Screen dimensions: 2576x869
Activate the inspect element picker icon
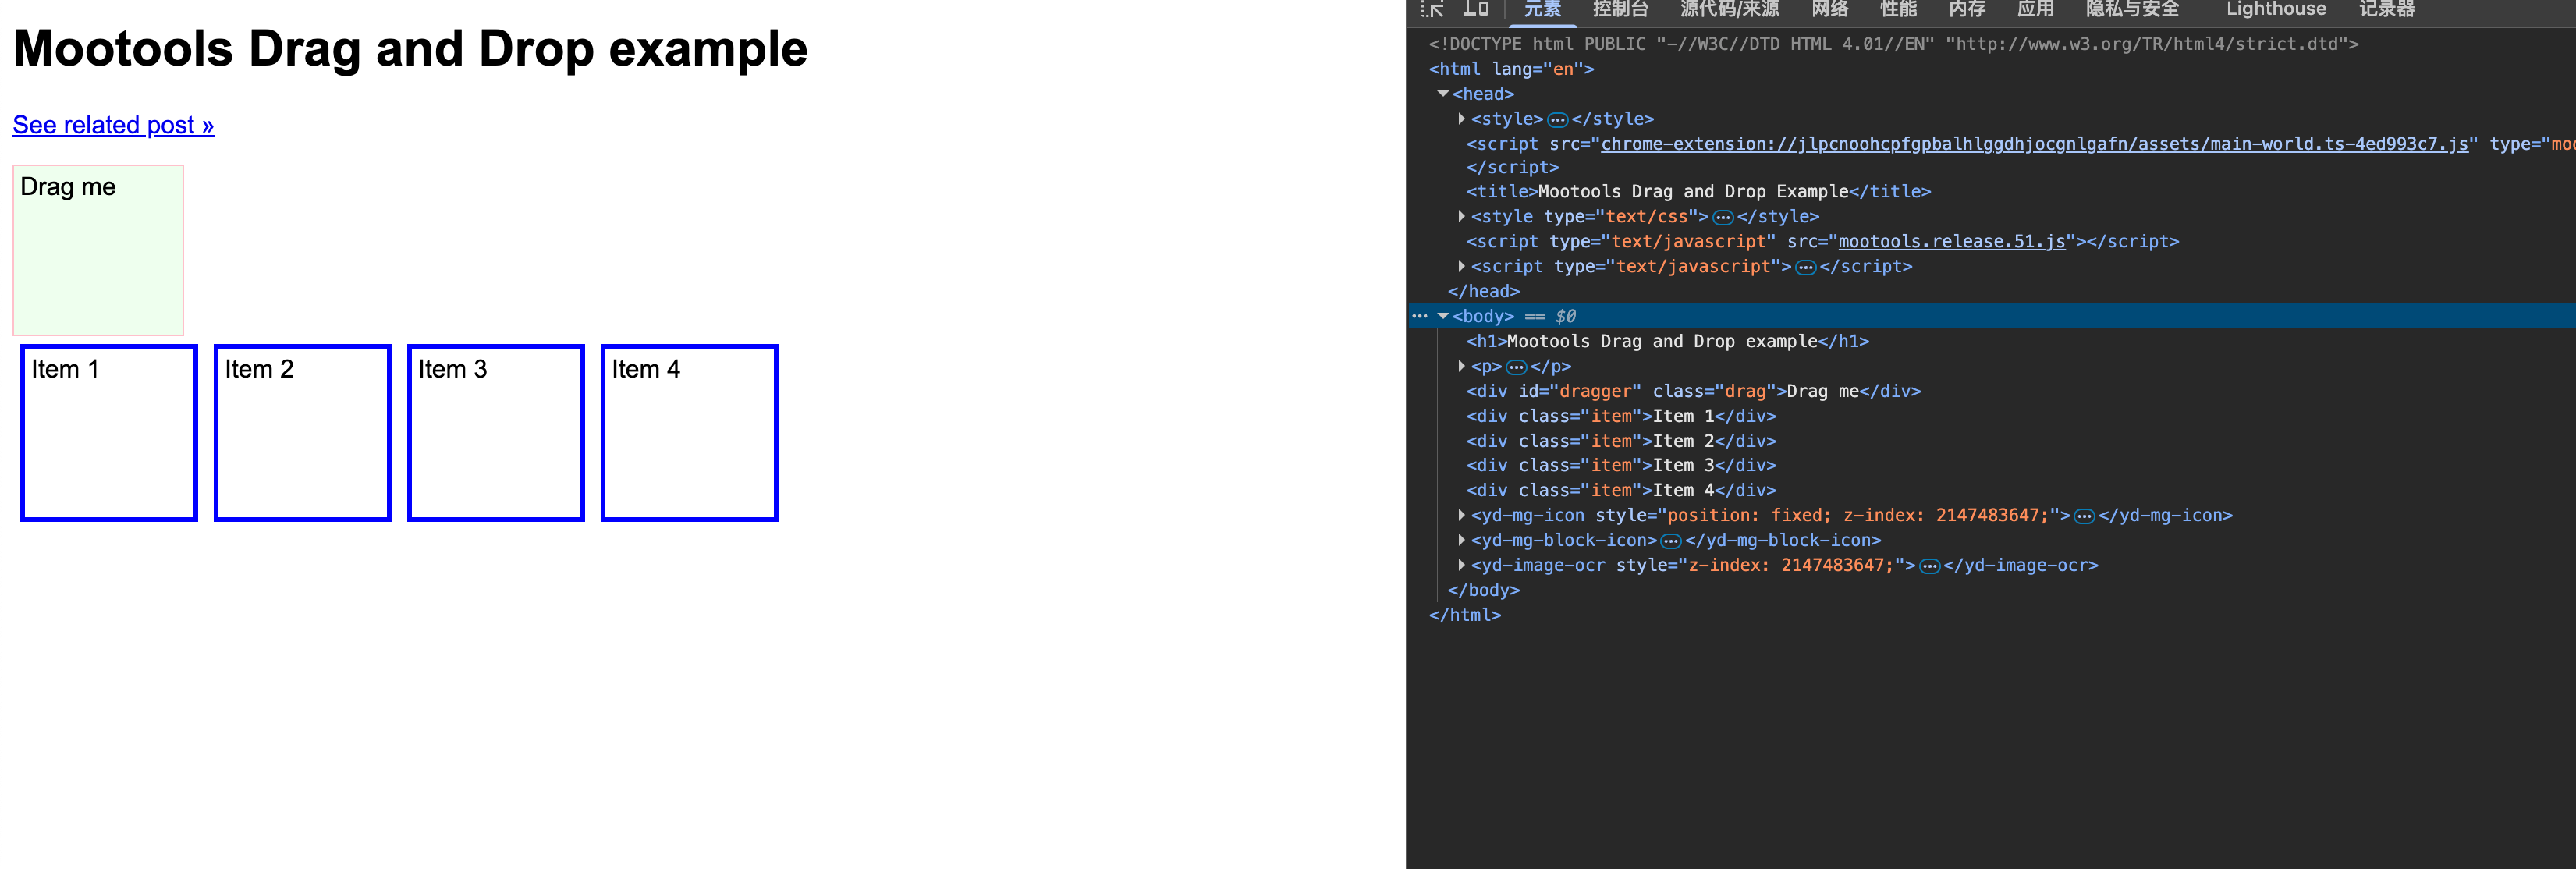[1433, 10]
